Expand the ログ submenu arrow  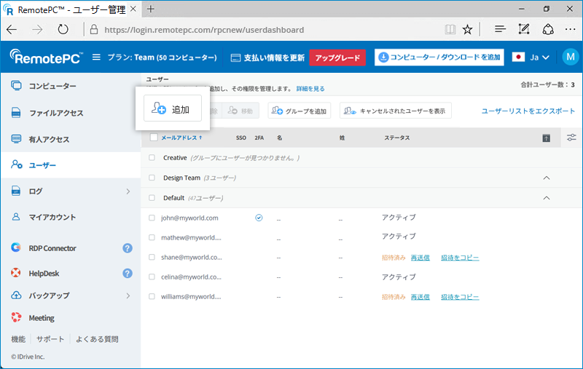click(128, 191)
